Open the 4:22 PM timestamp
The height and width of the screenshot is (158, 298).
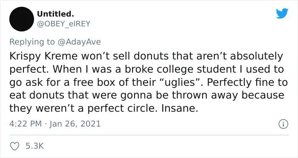click(x=26, y=124)
